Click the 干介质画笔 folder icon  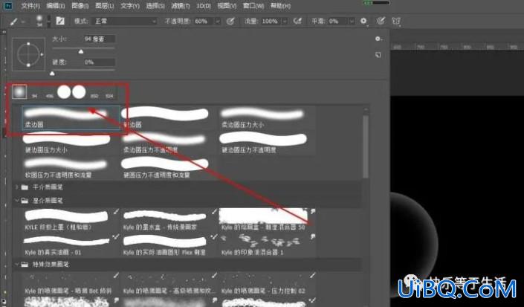tap(25, 187)
